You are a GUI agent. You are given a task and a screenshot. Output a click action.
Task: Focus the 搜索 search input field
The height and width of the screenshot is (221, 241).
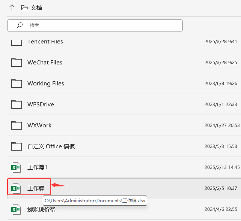coord(95,25)
